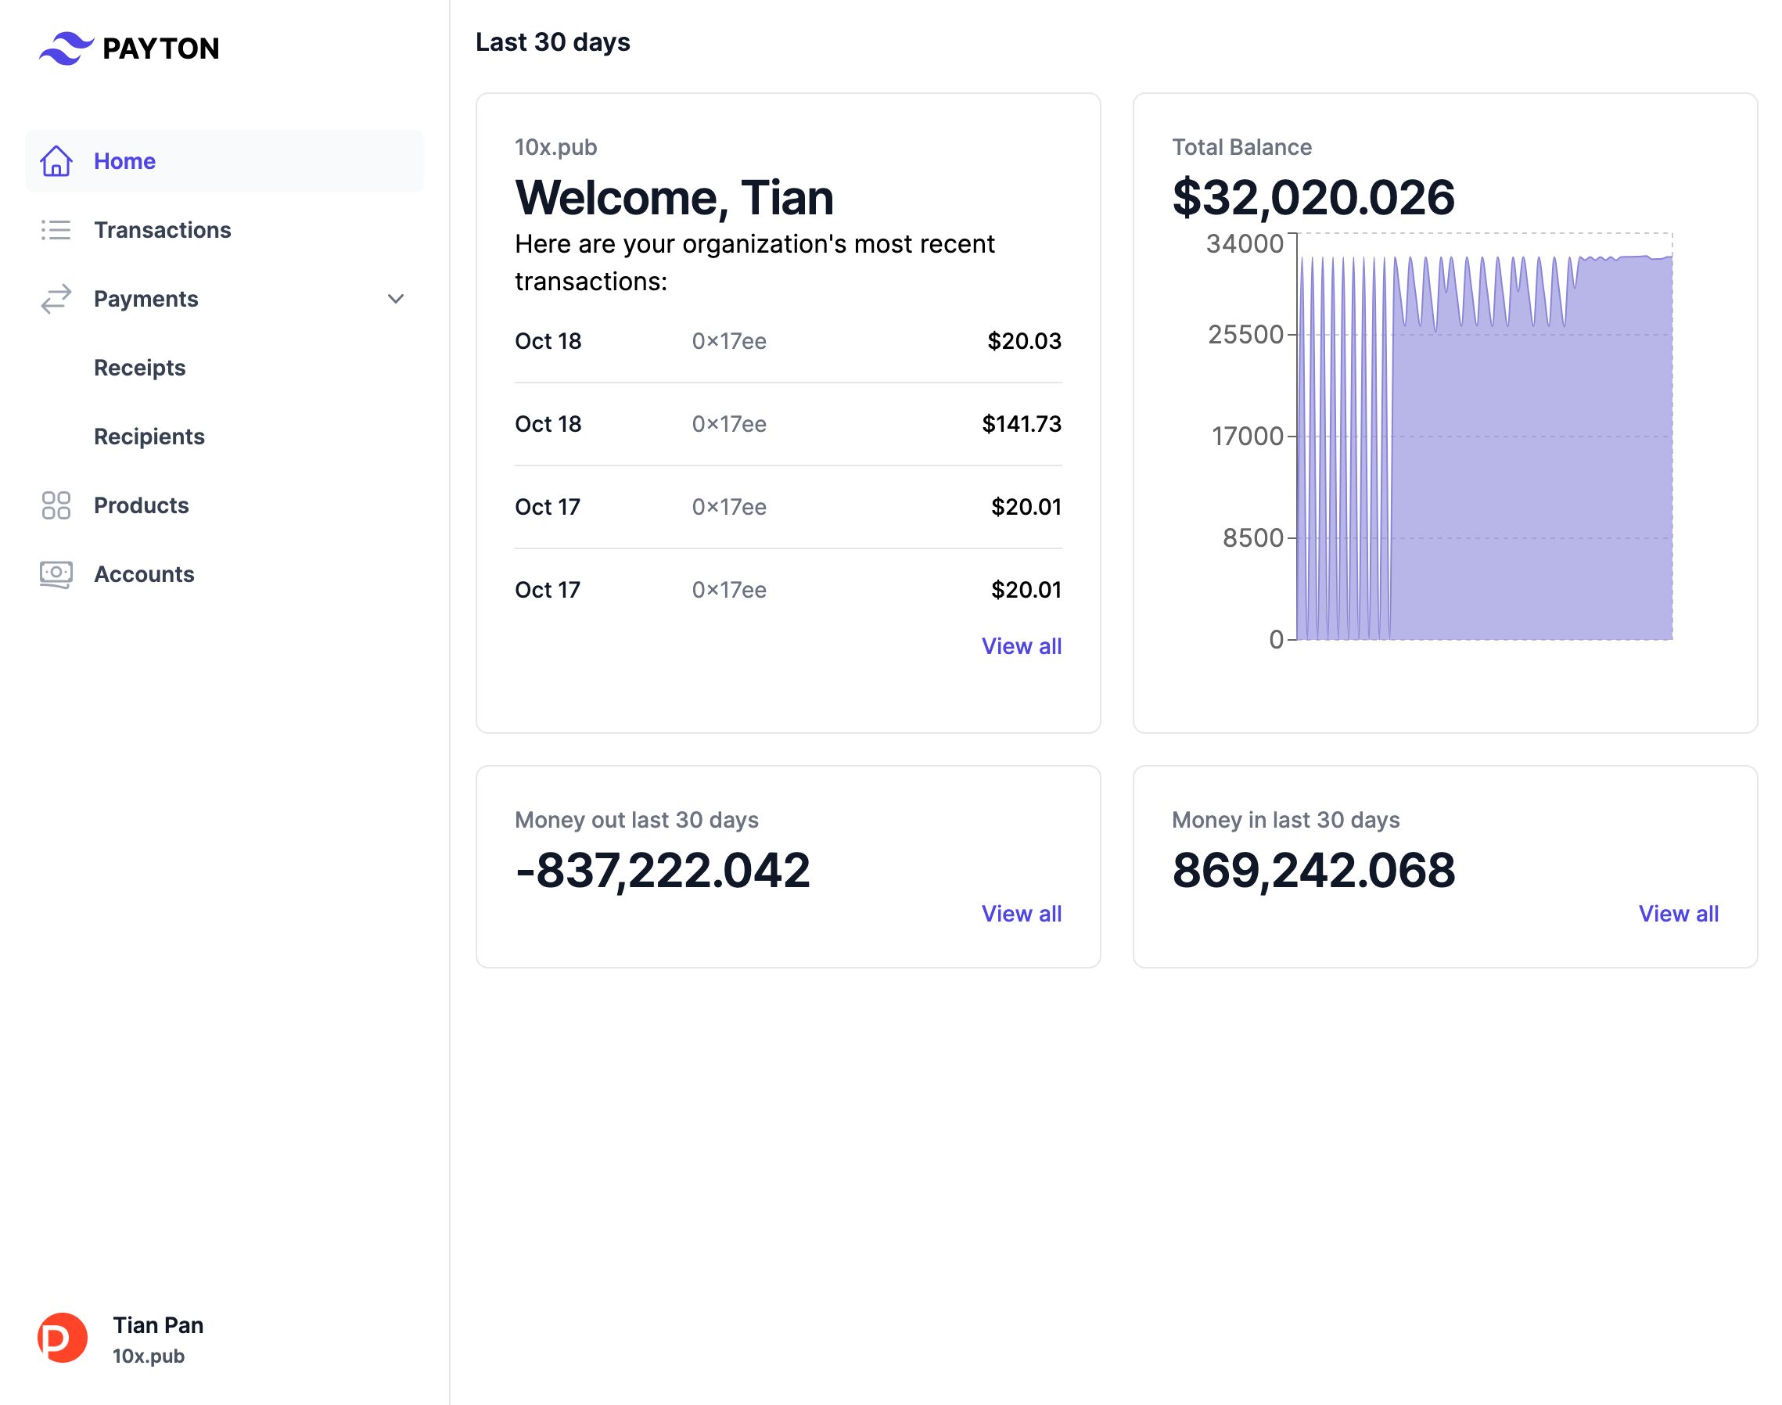Image resolution: width=1782 pixels, height=1405 pixels.
Task: Open the Home menu item
Action: point(225,161)
